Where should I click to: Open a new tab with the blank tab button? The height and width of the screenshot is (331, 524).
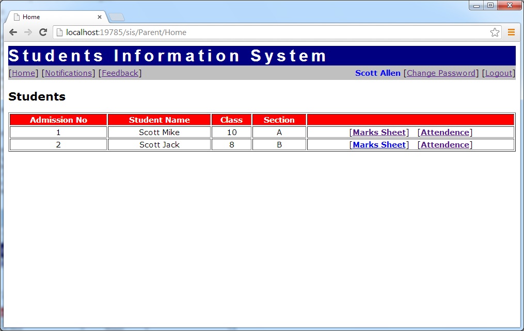coord(117,17)
